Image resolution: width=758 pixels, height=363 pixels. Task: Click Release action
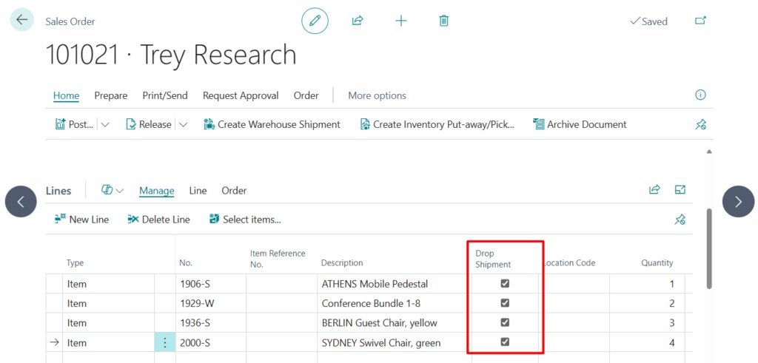click(x=148, y=124)
